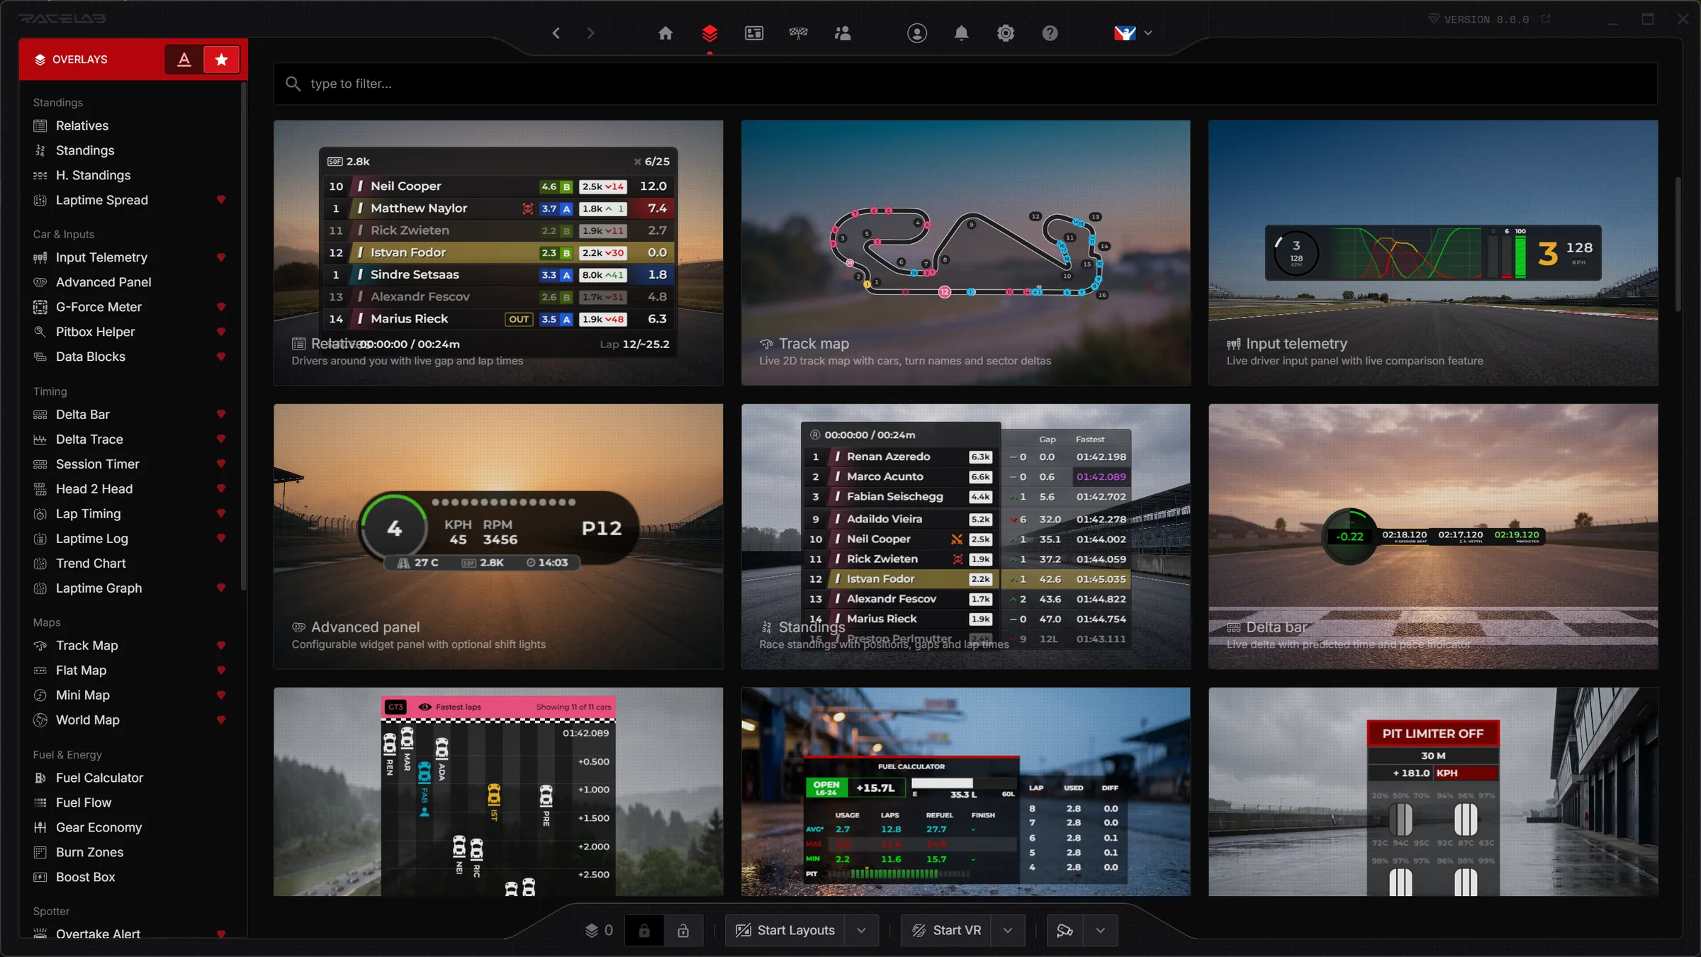Toggle the favorites star filter button
The width and height of the screenshot is (1701, 957).
221,60
